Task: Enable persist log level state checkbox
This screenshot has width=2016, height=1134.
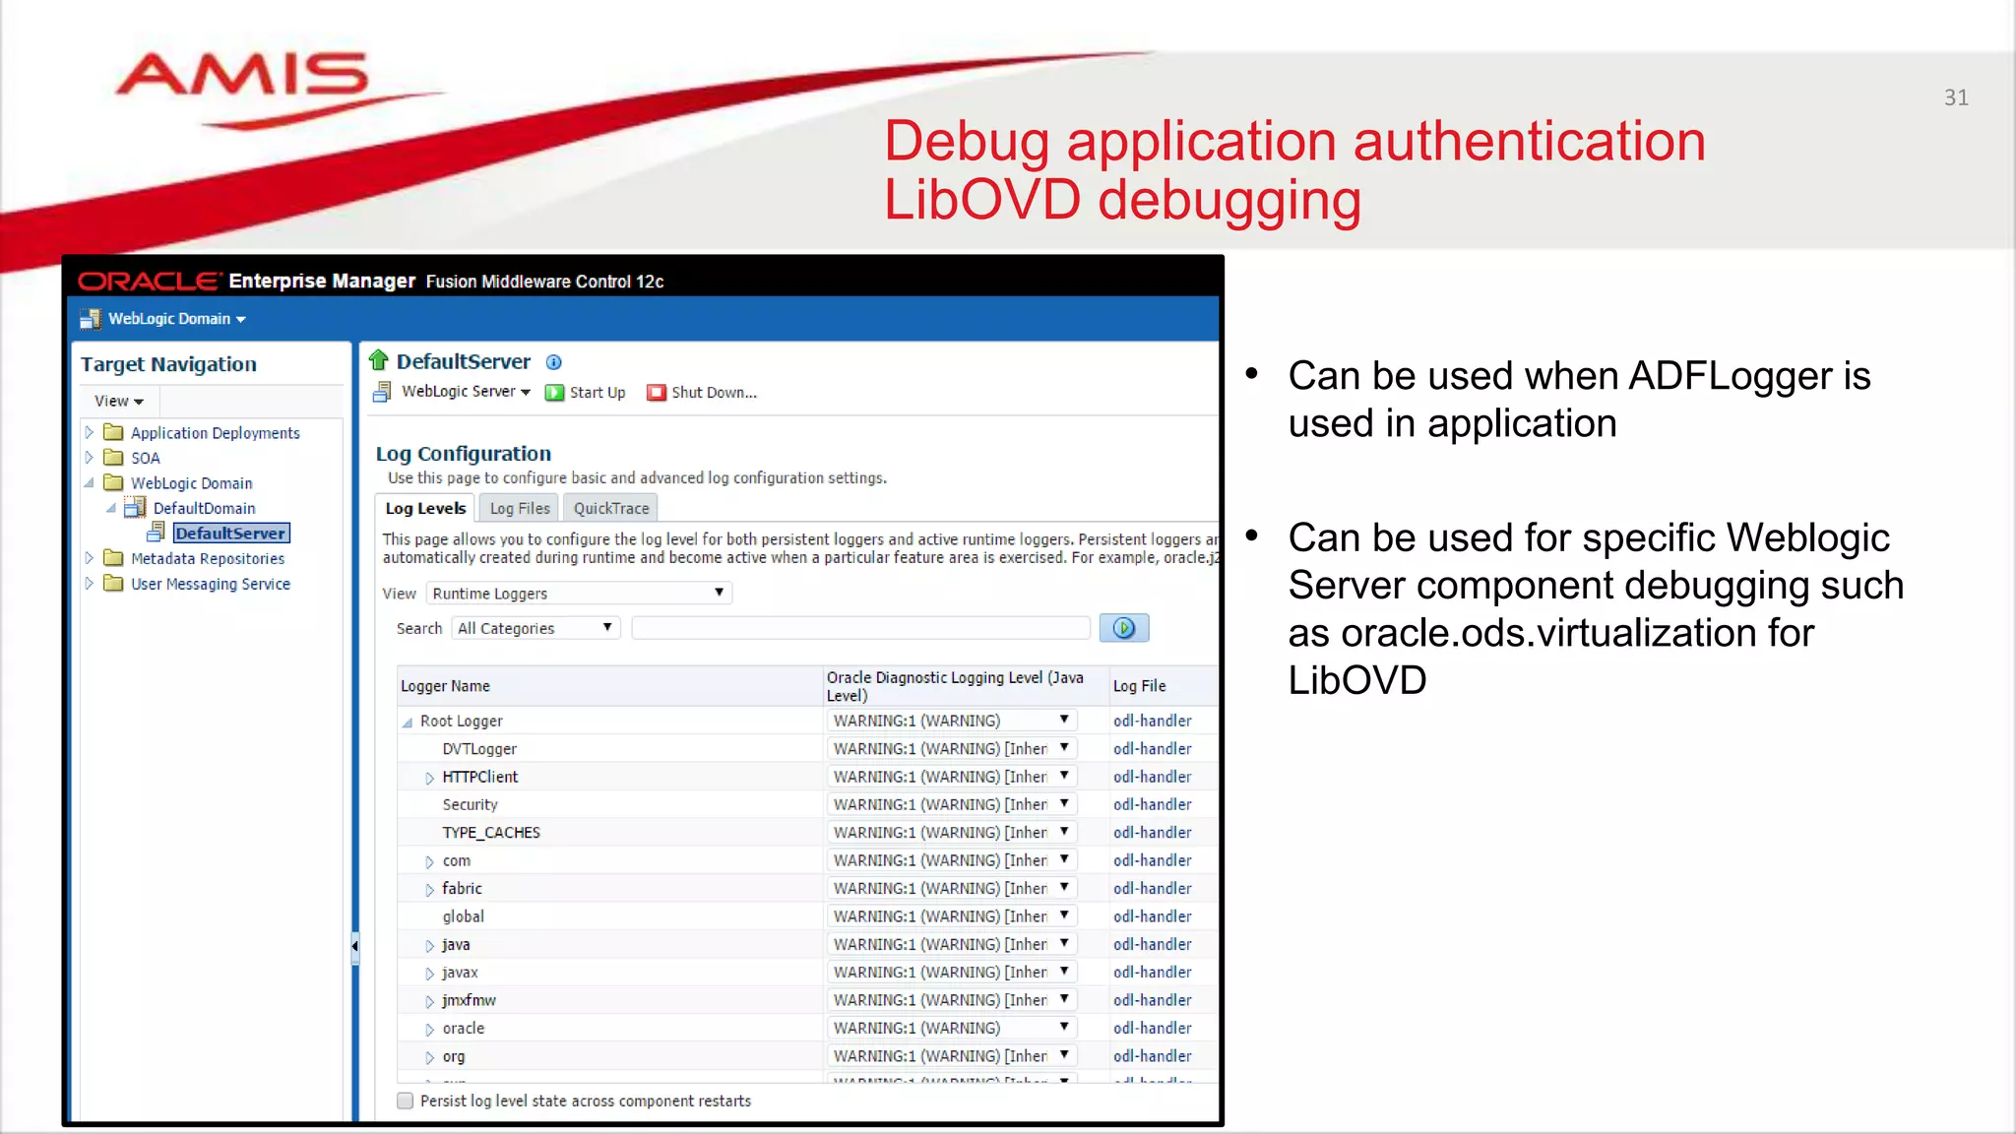Action: click(405, 1101)
